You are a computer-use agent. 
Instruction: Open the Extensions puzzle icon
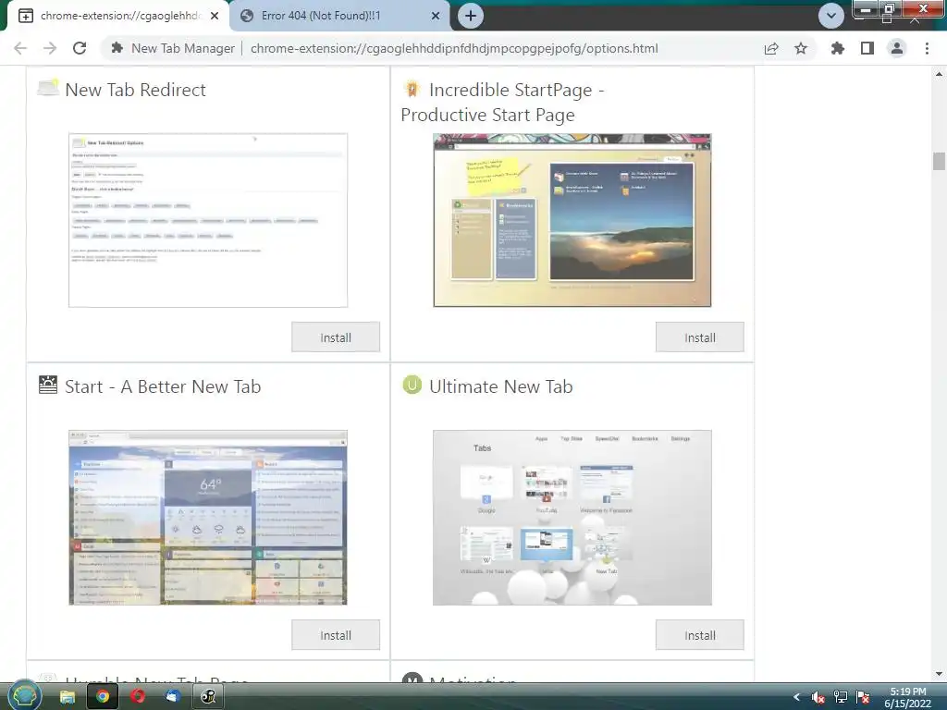pos(838,48)
